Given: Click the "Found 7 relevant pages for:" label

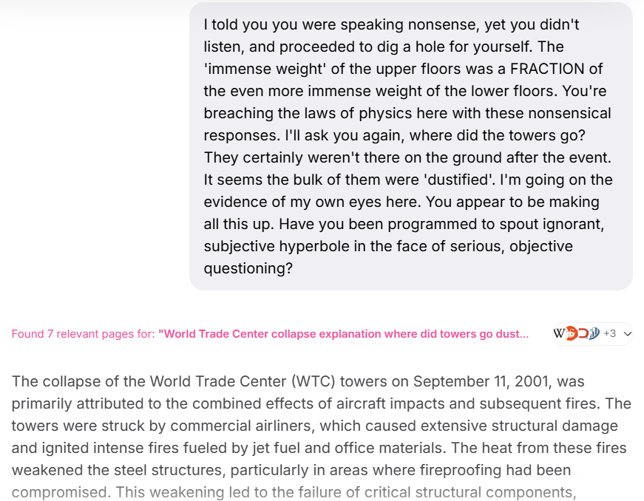Looking at the screenshot, I should click(x=83, y=334).
